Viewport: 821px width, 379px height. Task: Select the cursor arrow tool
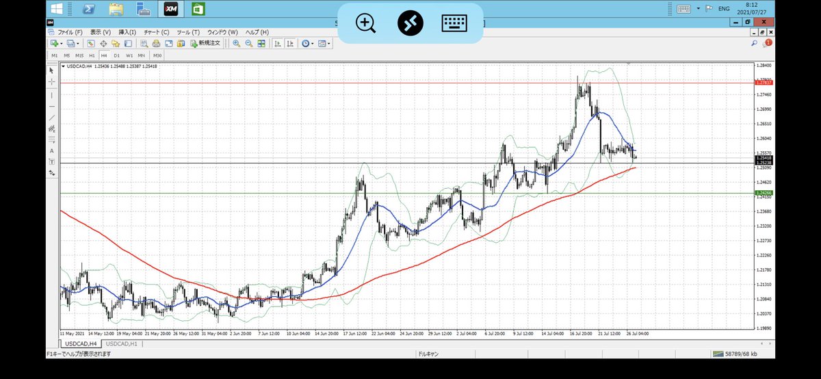pos(51,70)
